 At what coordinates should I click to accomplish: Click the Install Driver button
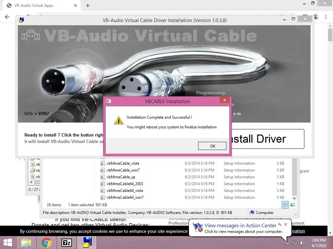(268, 139)
